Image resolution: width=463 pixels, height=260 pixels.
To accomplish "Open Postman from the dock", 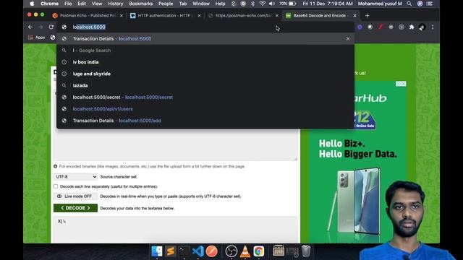I will pos(212,251).
